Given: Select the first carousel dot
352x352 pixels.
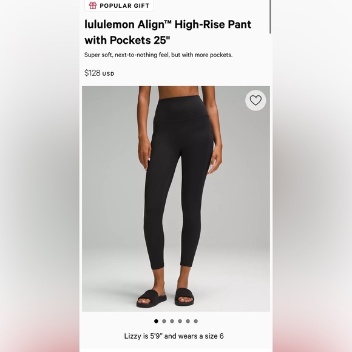Looking at the screenshot, I should pos(156,321).
